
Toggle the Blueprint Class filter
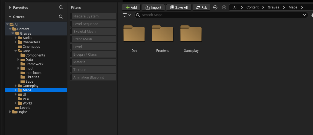tap(93, 54)
